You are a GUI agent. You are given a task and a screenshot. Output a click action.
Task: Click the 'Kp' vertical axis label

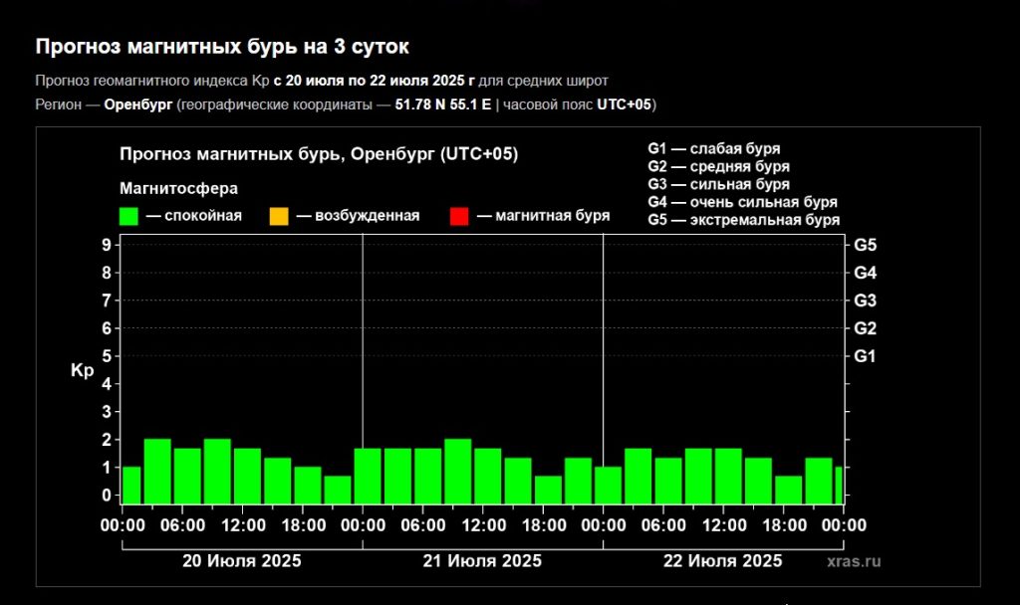coord(82,371)
